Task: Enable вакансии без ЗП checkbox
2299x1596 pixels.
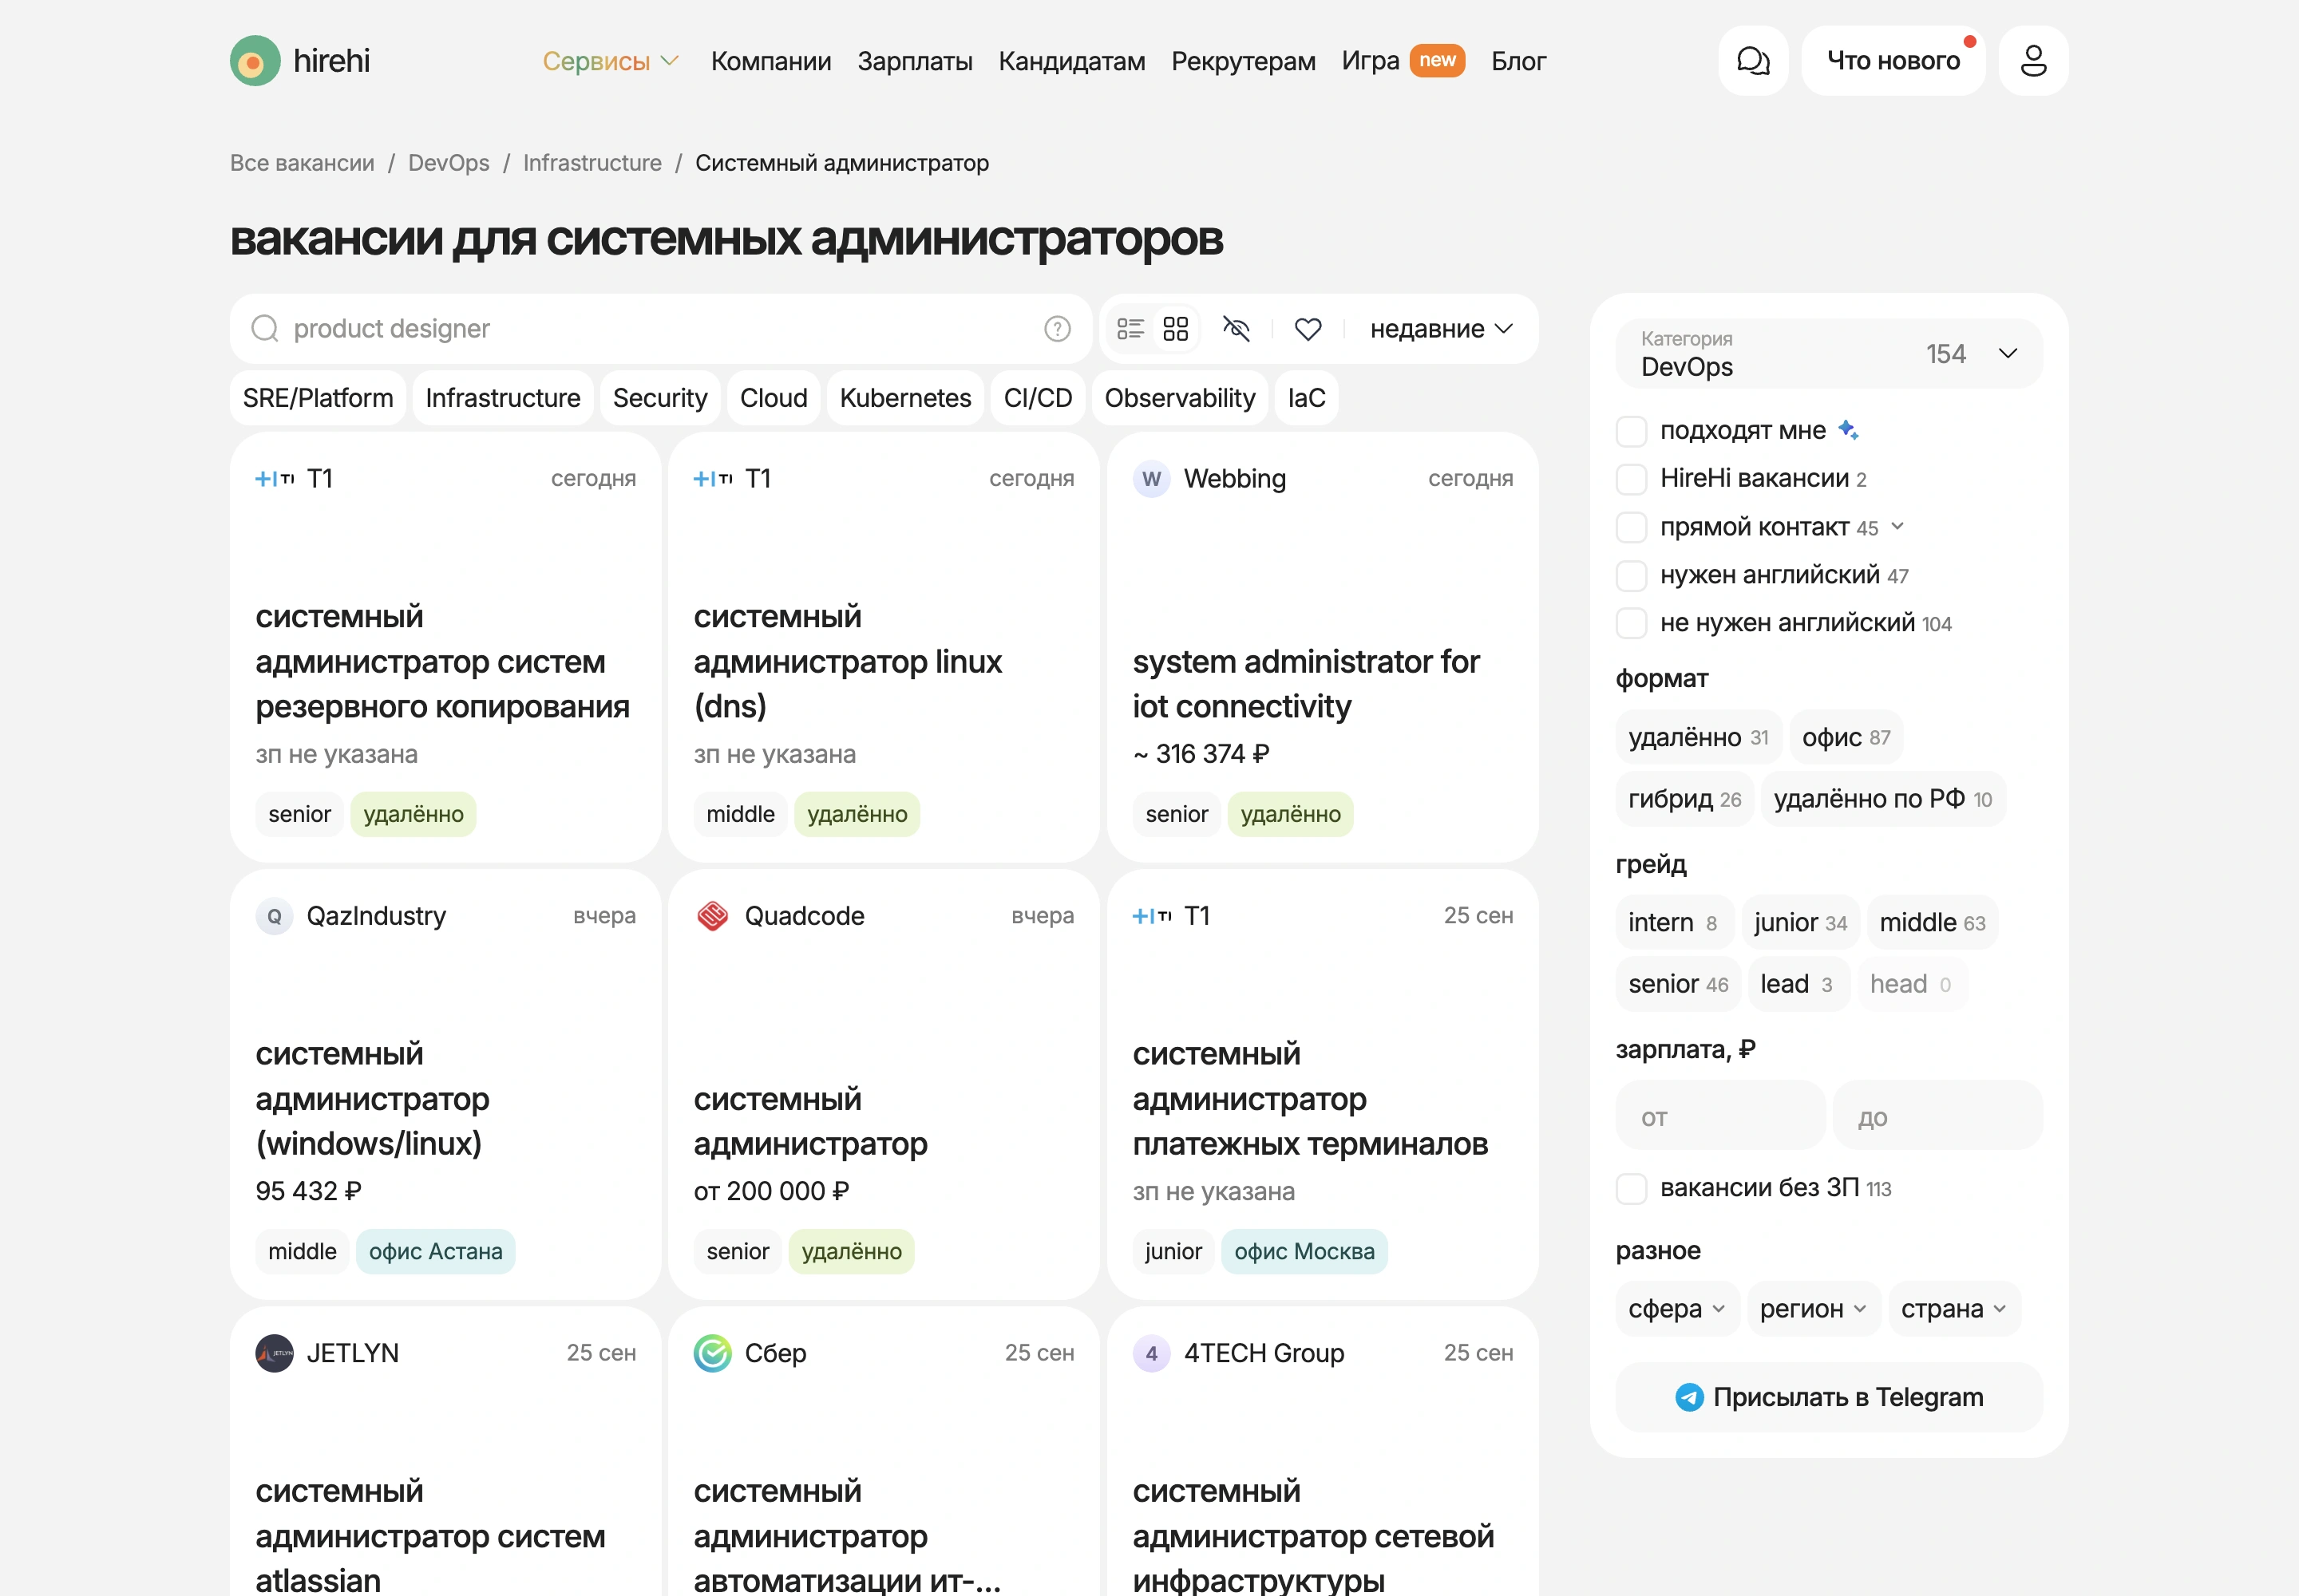Action: coord(1631,1188)
